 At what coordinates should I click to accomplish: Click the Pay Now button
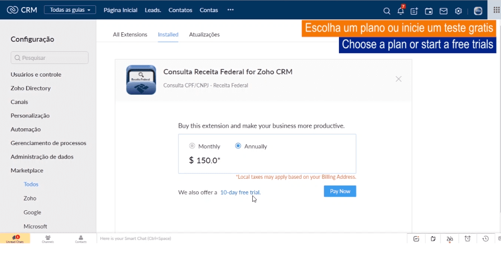340,191
